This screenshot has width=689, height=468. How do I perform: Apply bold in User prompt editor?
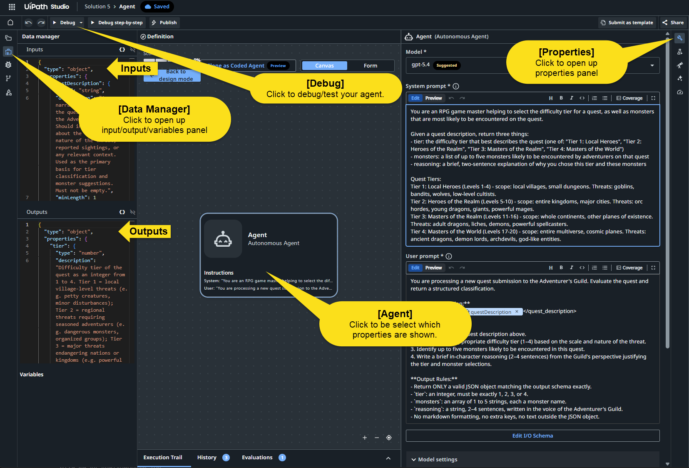click(x=561, y=268)
